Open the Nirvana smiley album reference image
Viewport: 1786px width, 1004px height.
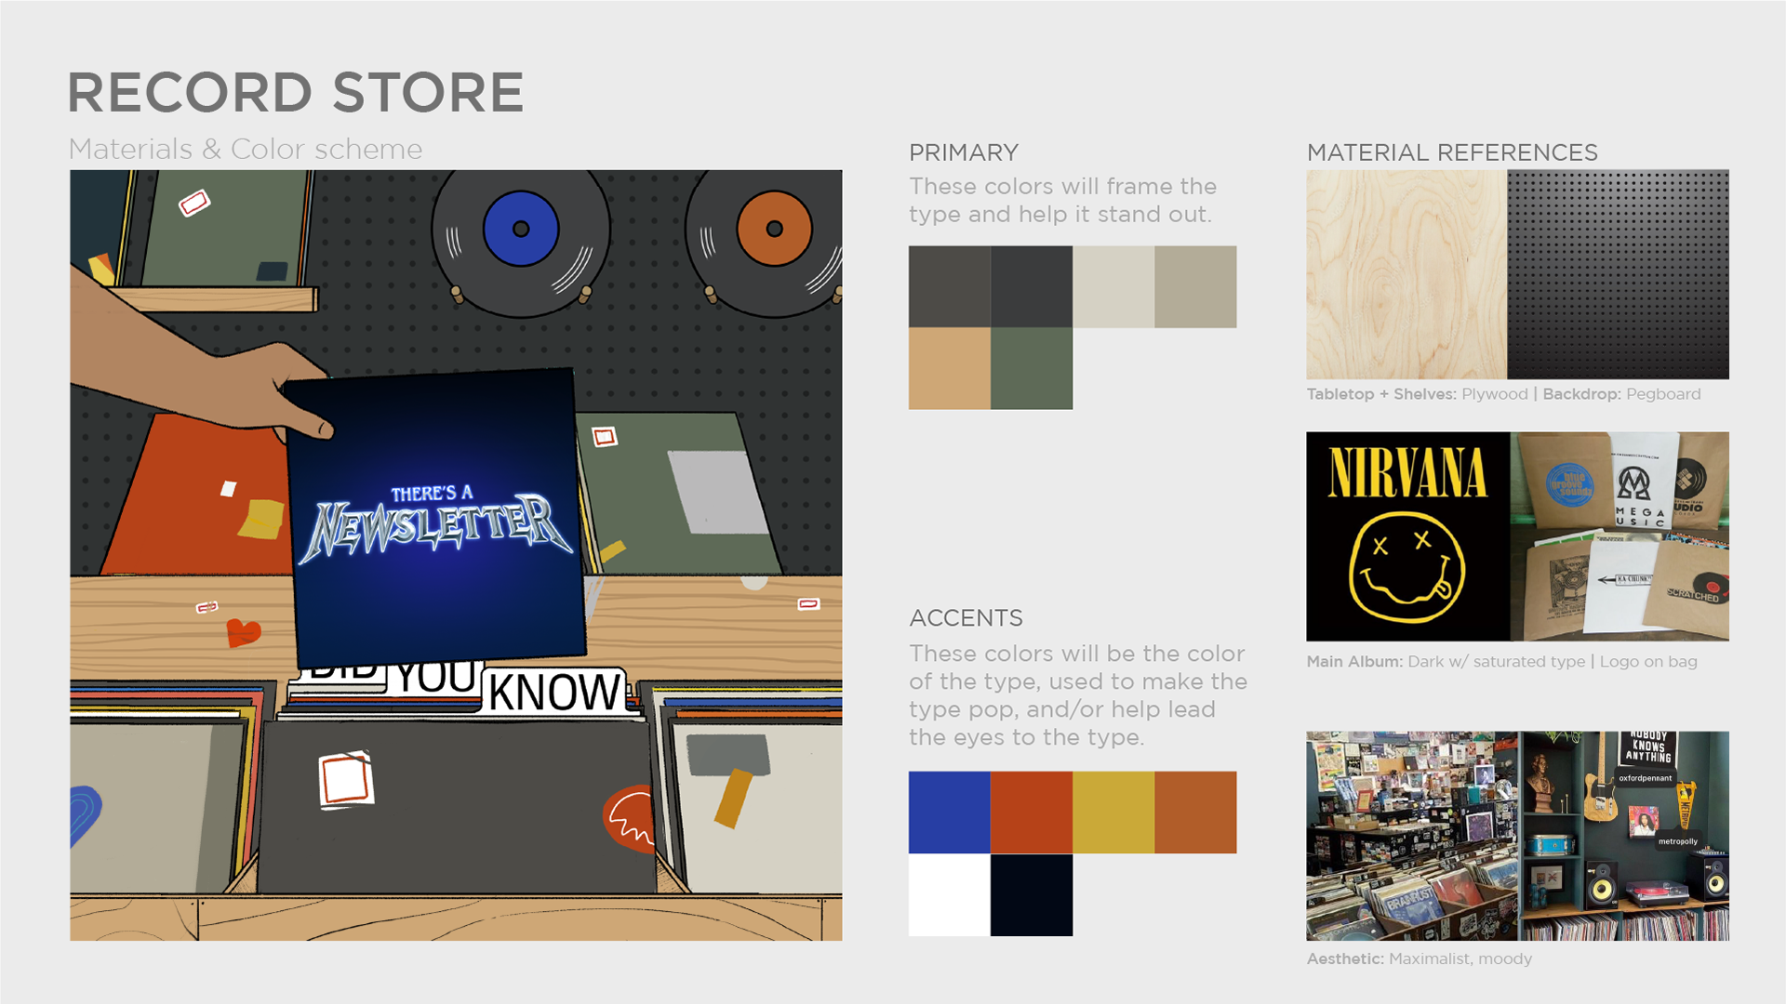point(1407,536)
